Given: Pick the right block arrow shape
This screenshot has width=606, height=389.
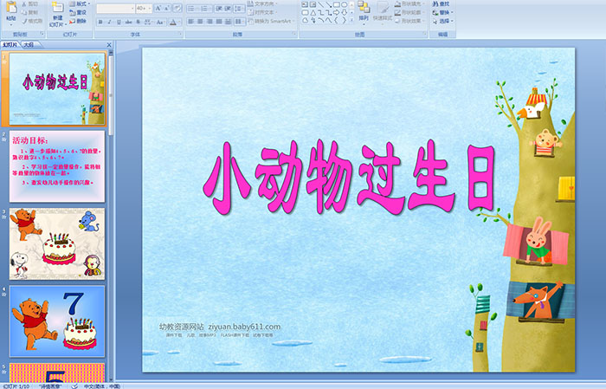Looking at the screenshot, I should pyautogui.click(x=336, y=12).
